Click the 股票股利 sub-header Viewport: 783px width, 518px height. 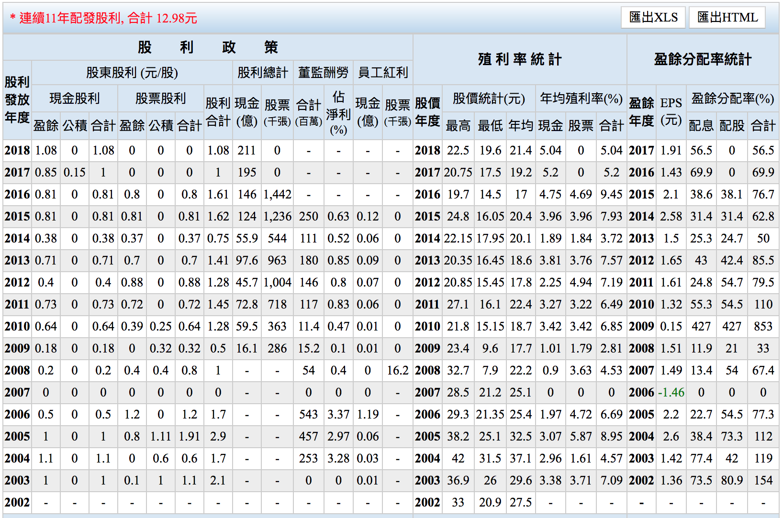[160, 99]
